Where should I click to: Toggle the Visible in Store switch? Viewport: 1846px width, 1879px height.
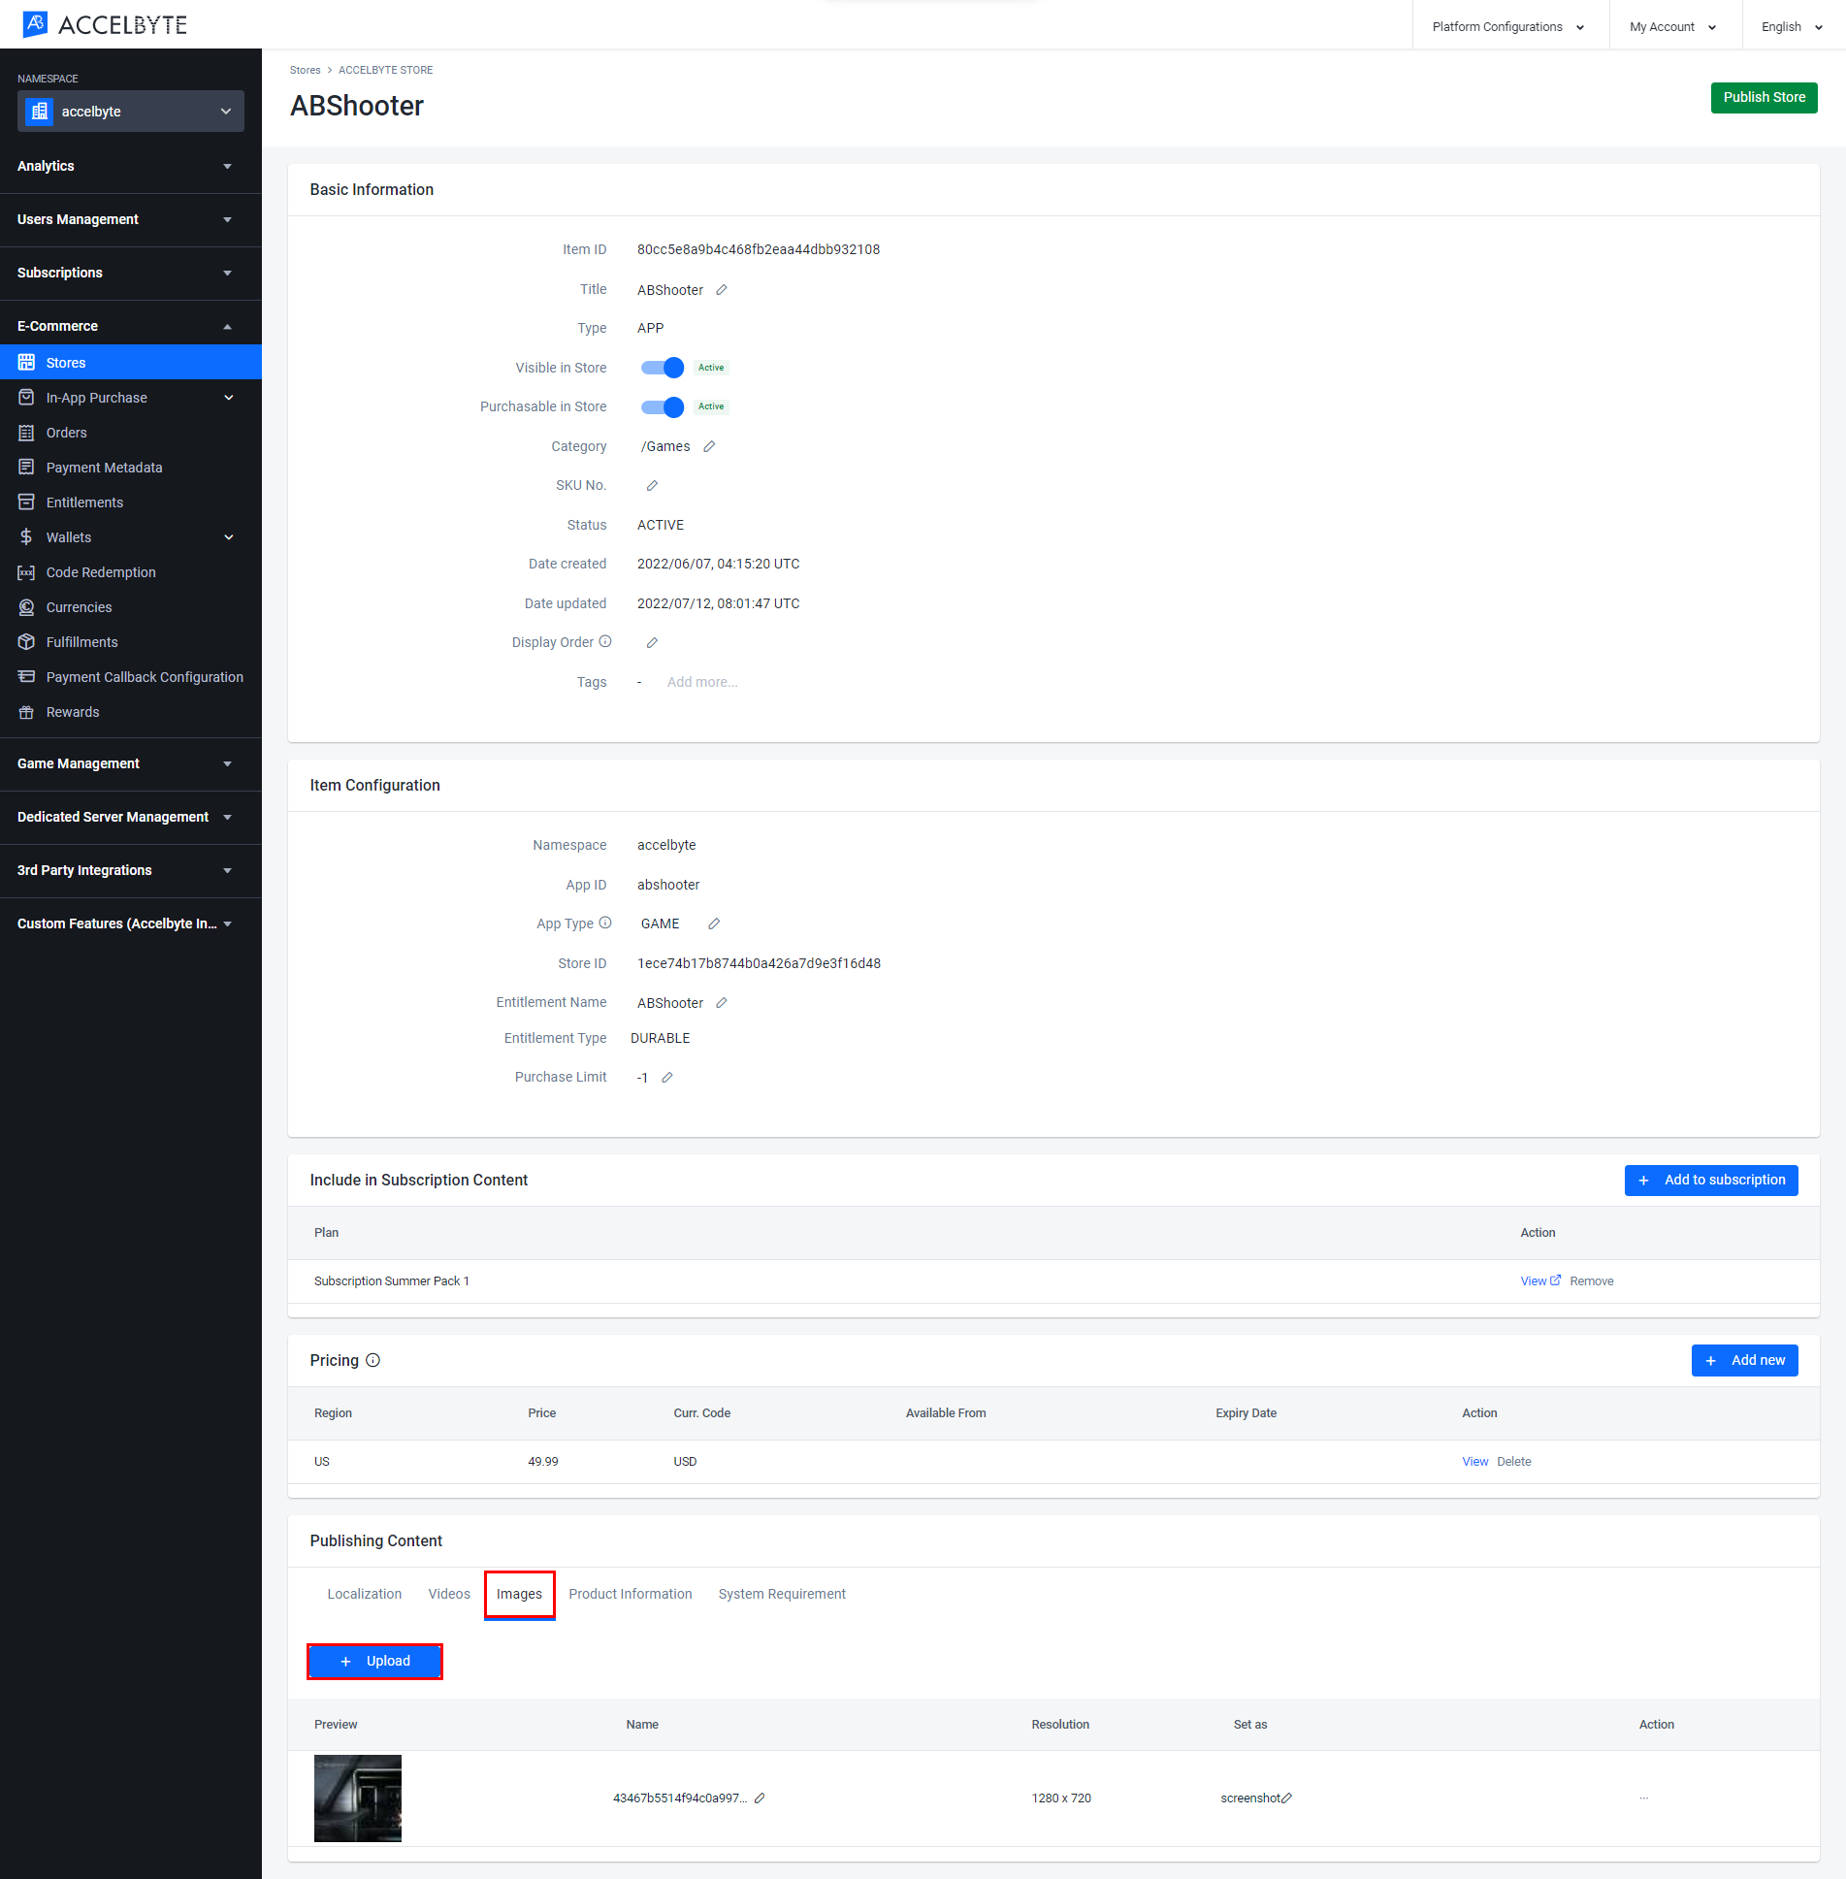click(663, 368)
